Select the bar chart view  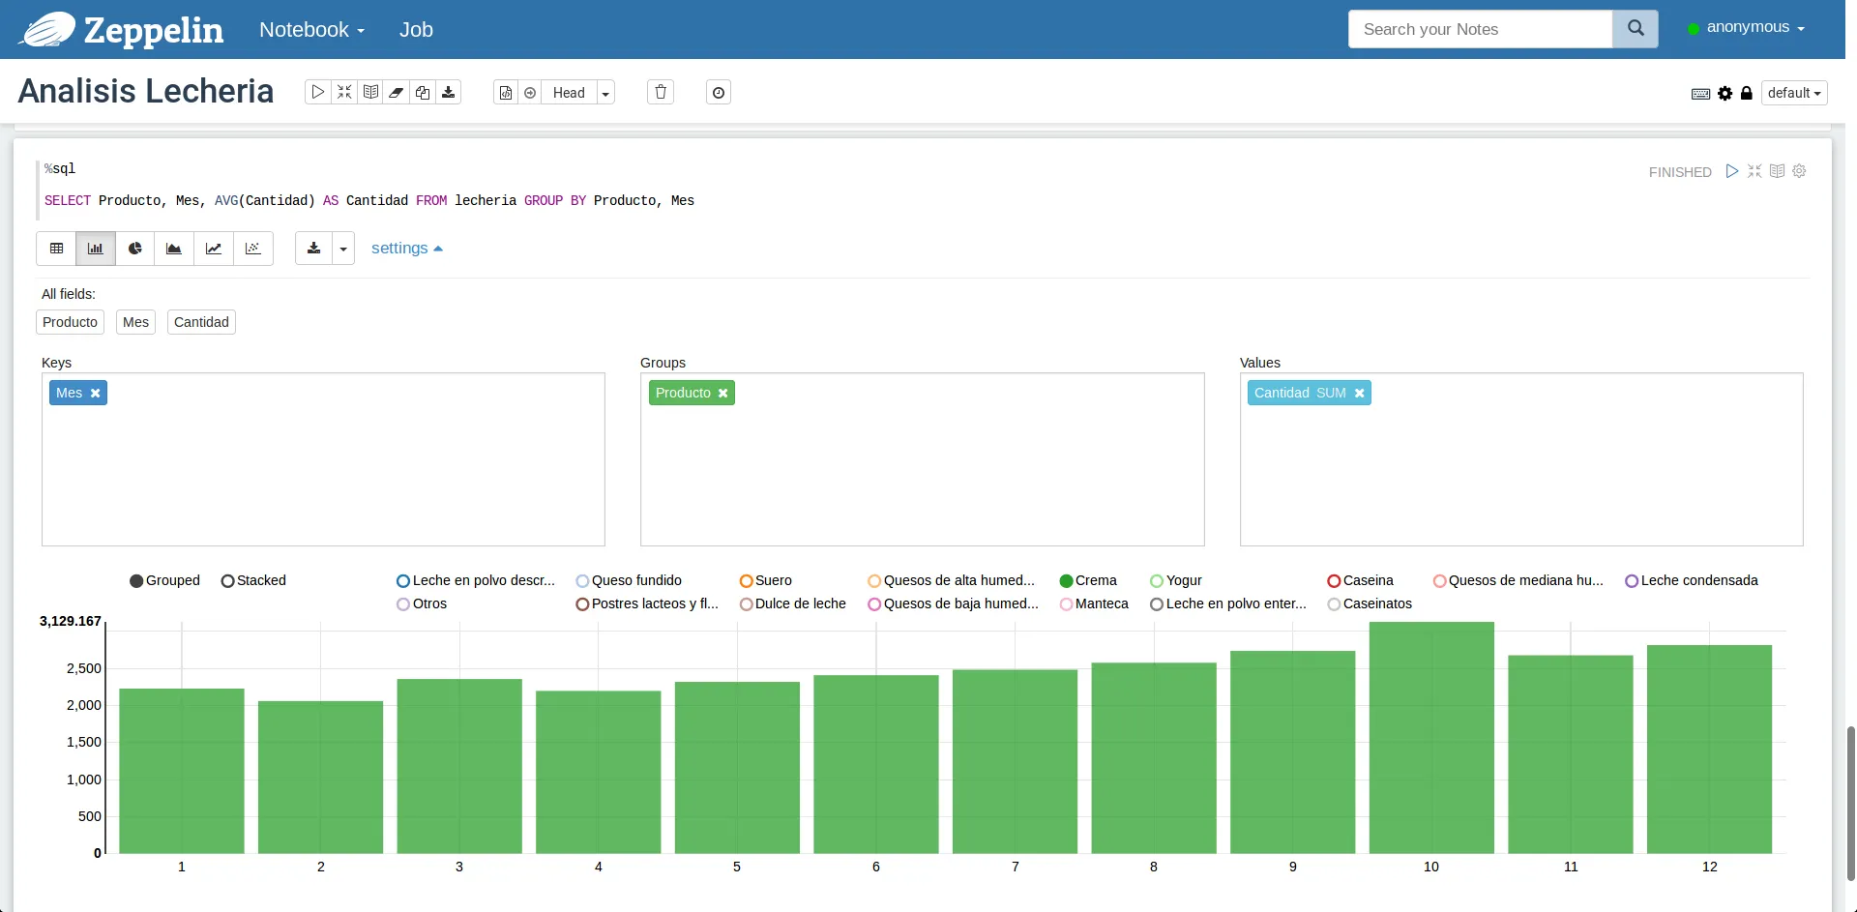point(96,249)
